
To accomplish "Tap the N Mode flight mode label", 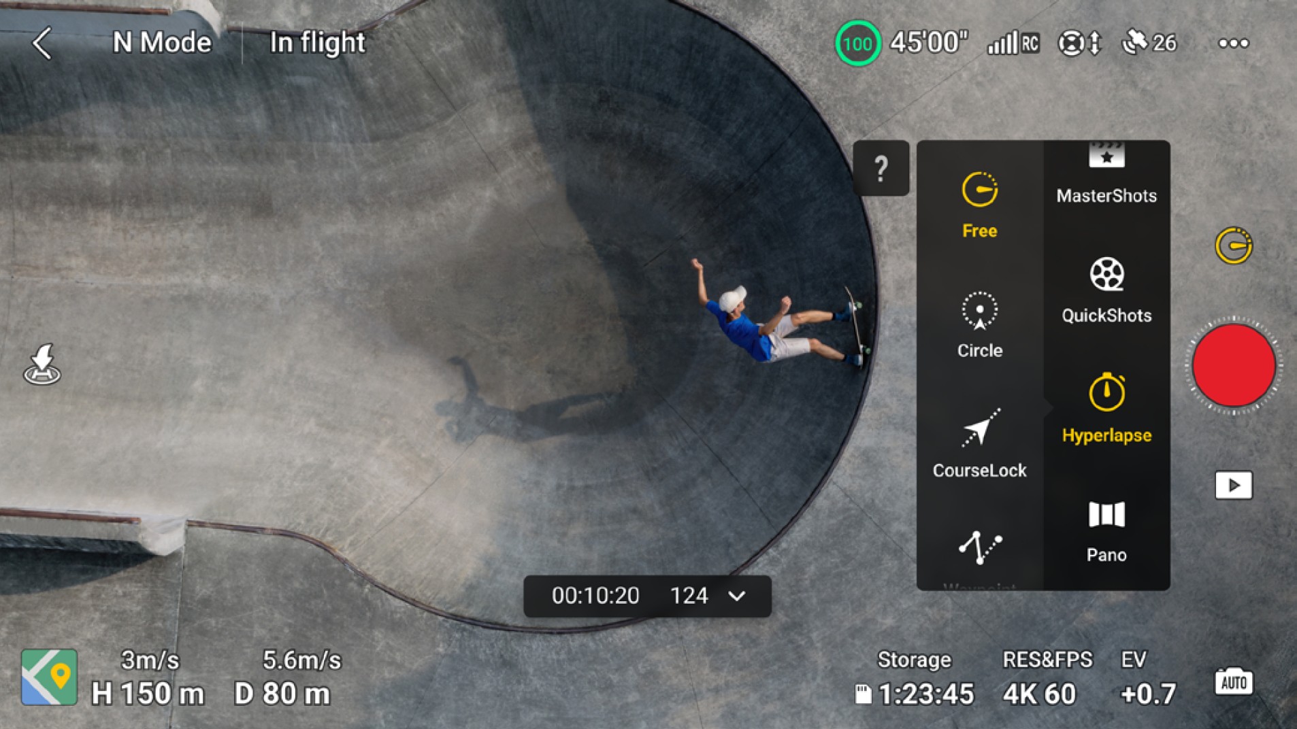I will 162,43.
